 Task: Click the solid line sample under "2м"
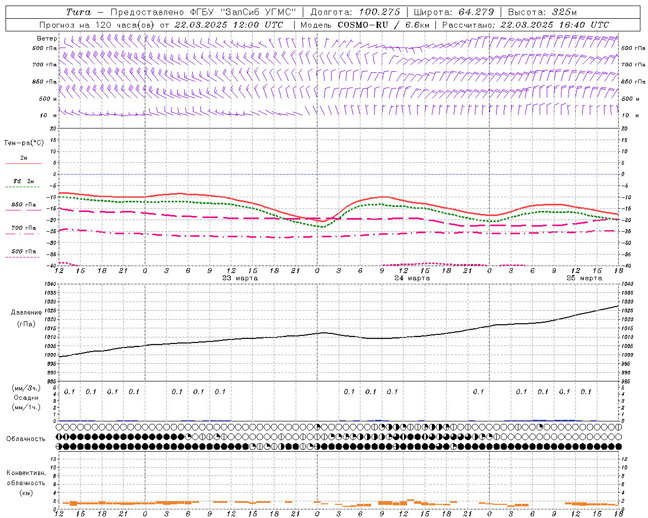(x=23, y=164)
